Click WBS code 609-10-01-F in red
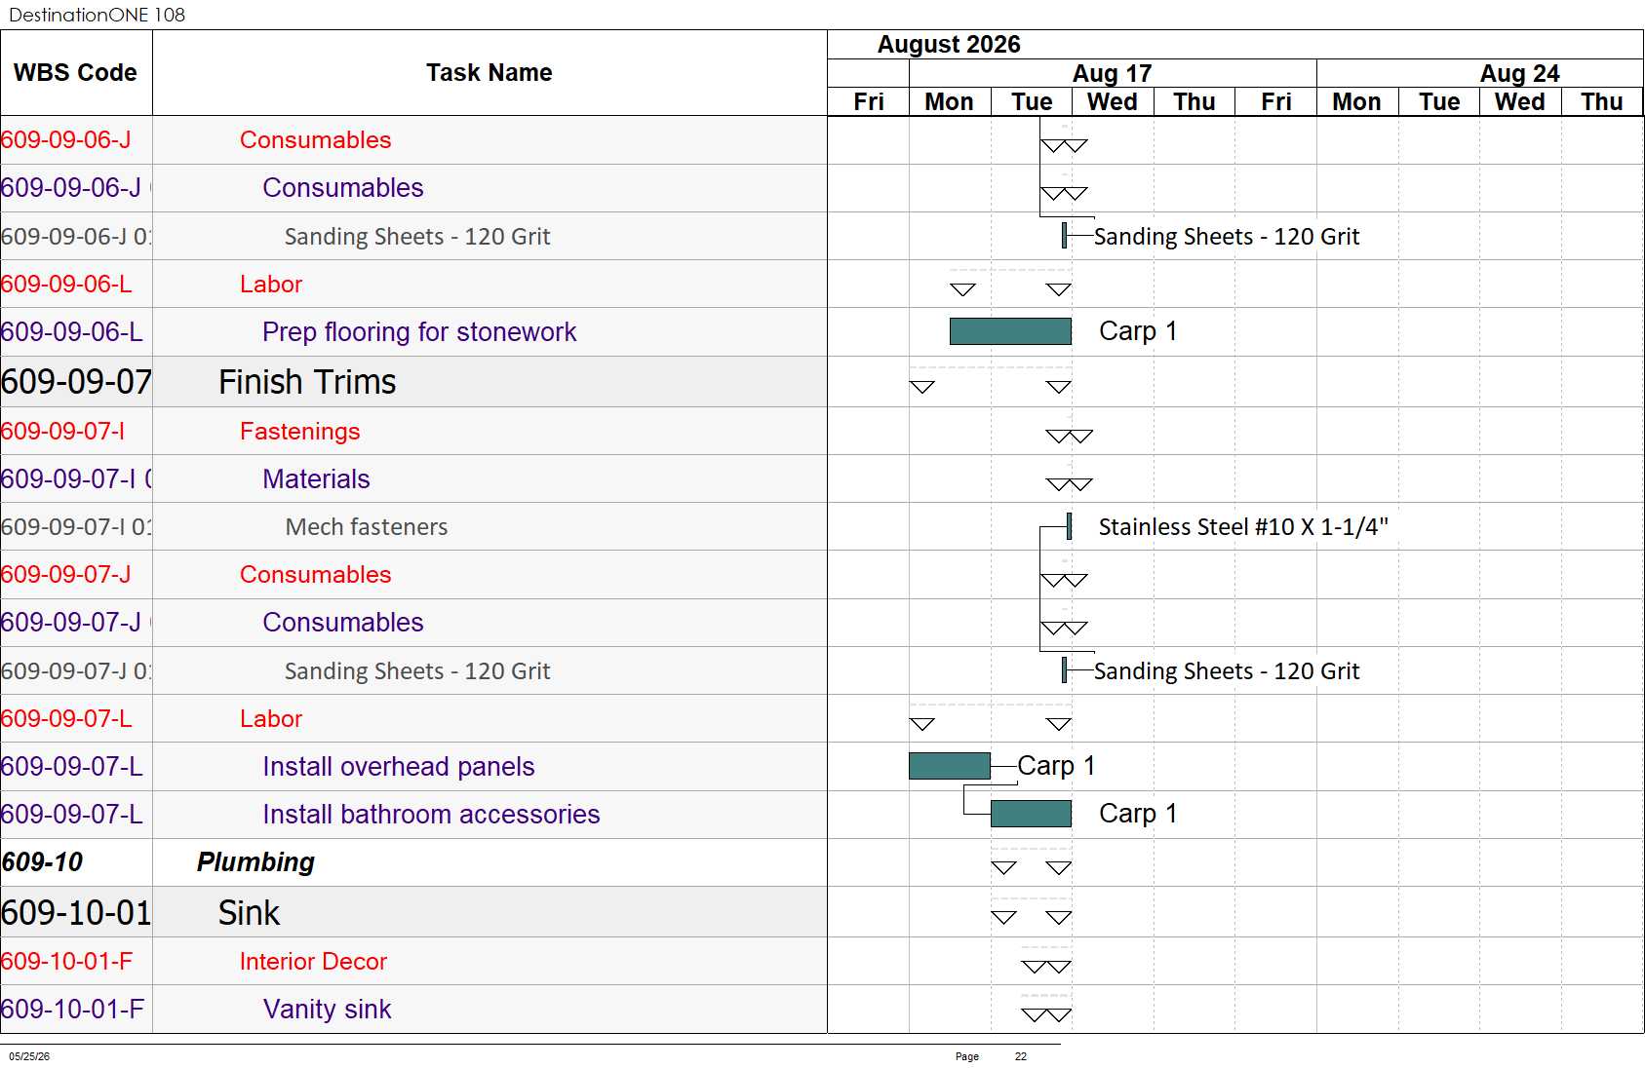This screenshot has height=1069, width=1645. (66, 962)
